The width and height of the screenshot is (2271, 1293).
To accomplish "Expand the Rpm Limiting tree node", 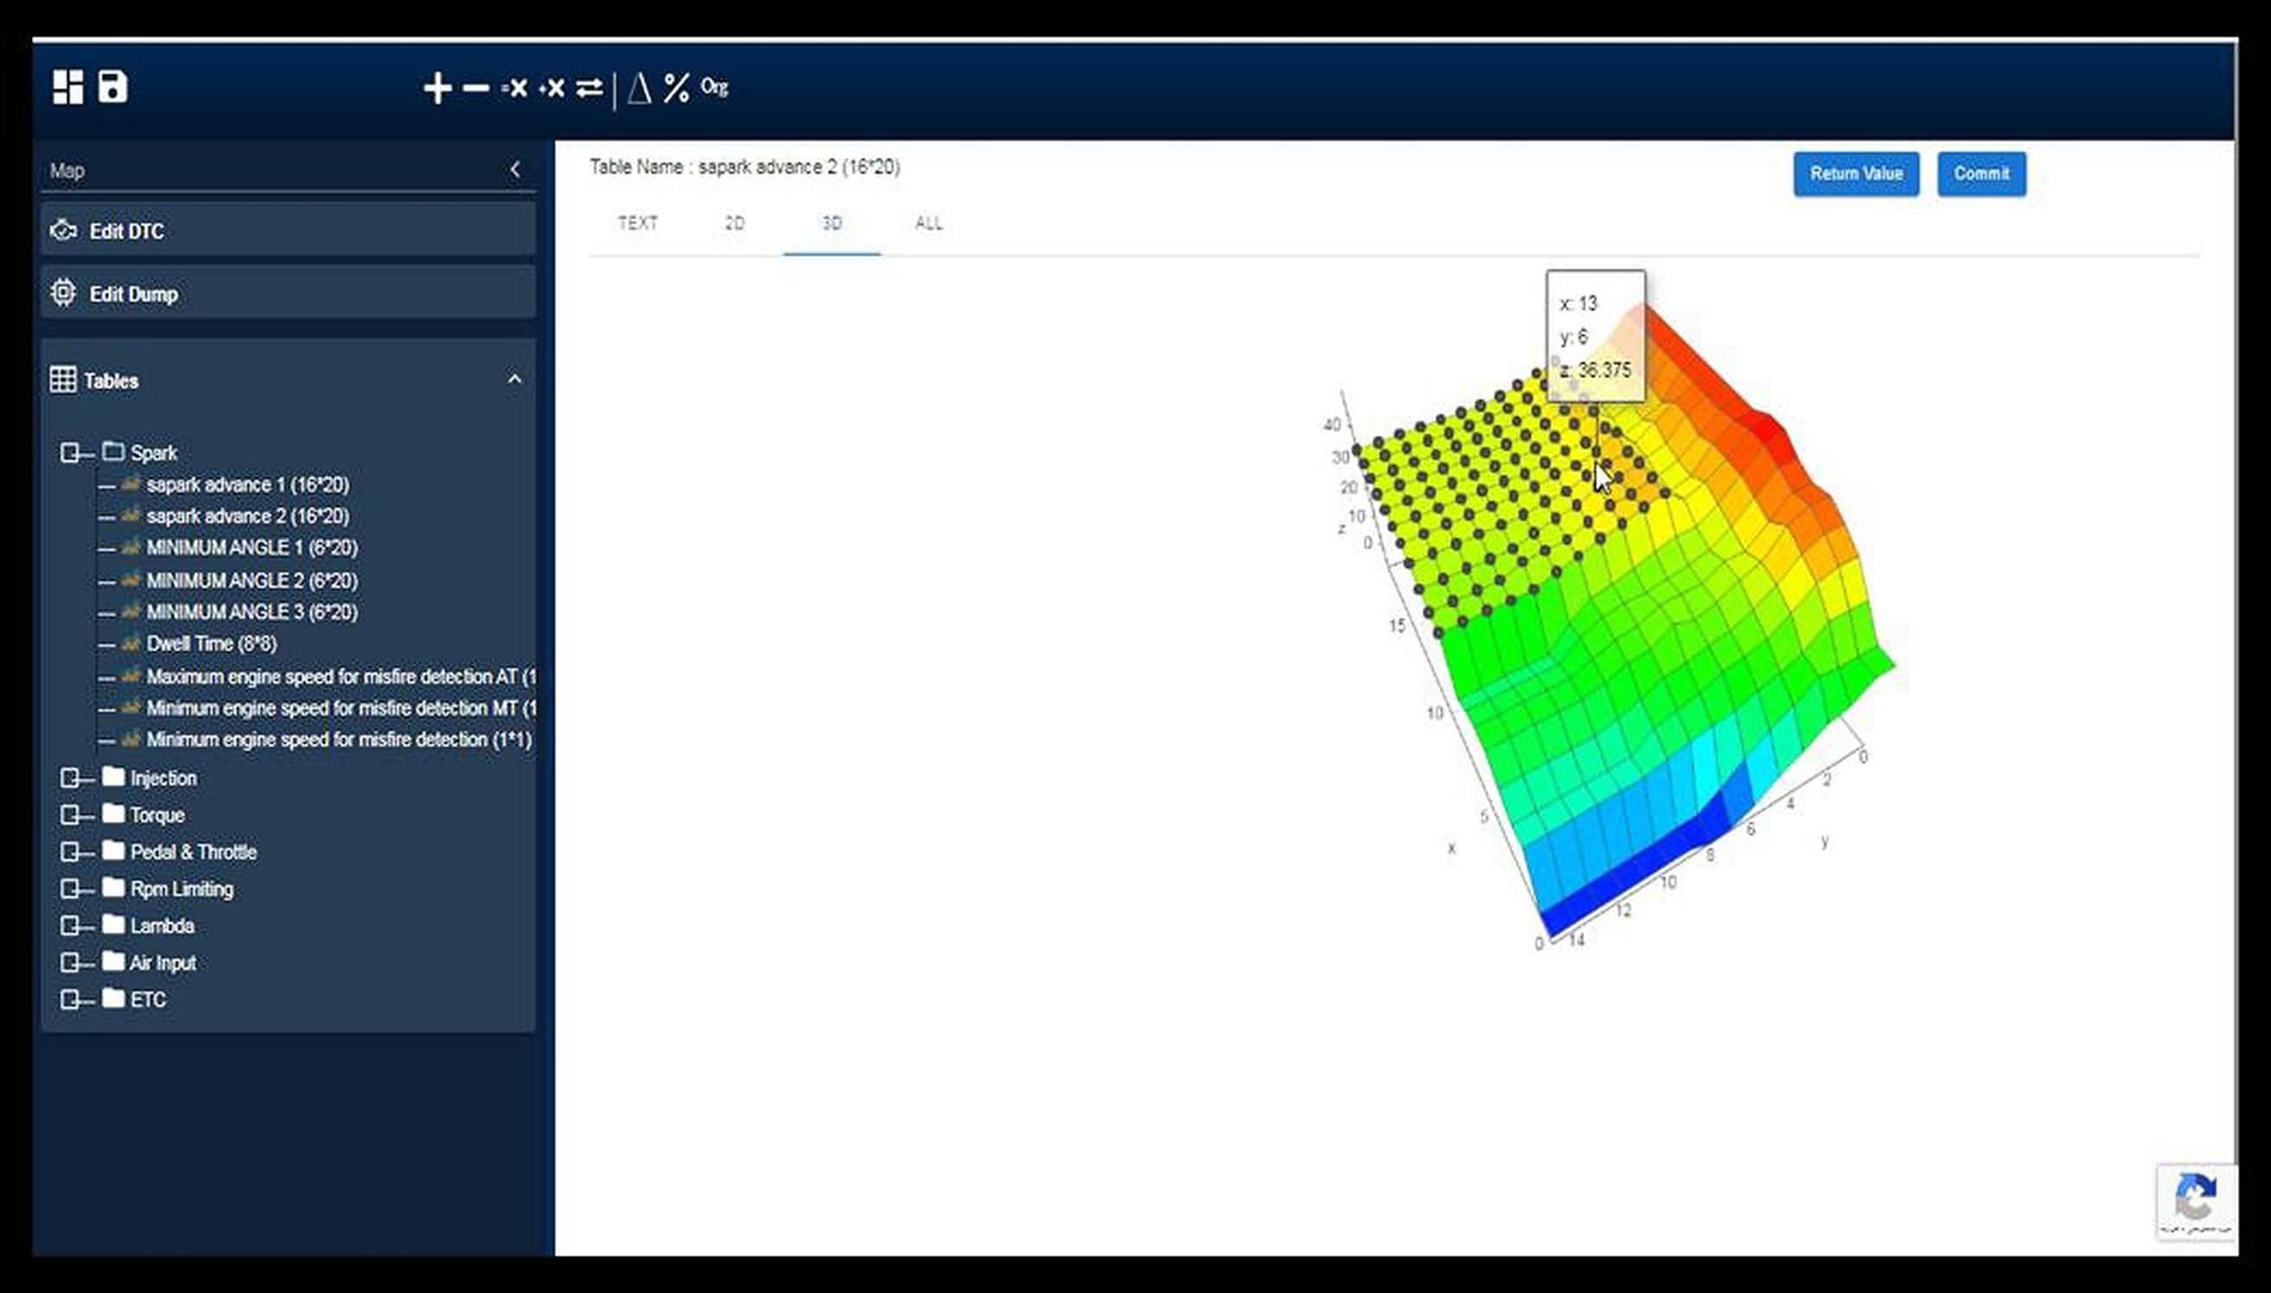I will (69, 889).
